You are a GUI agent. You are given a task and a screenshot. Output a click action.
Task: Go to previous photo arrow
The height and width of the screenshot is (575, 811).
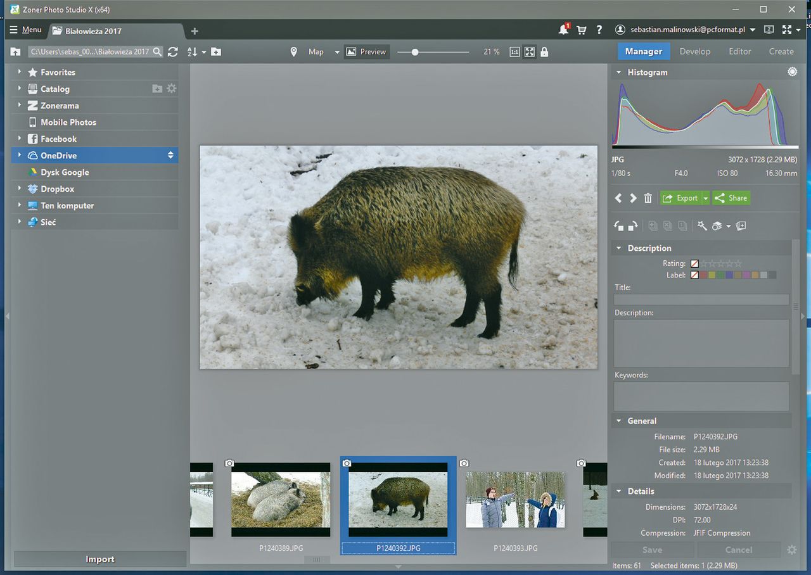619,198
